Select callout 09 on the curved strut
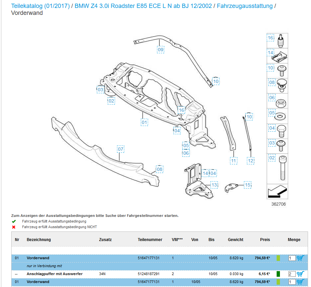Image resolution: width=311 pixels, height=287 pixels. [x=161, y=50]
